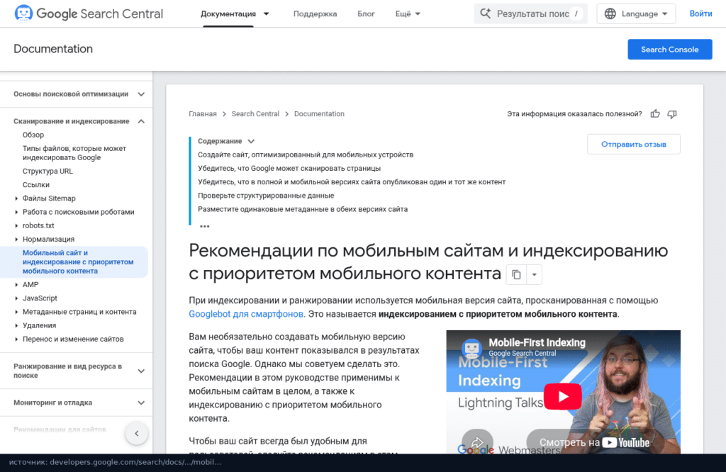Click the video share arrow icon
The image size is (726, 472).
click(477, 442)
